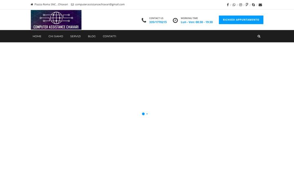Click the Lun - Ven: 08:30 - 19:30 hours
This screenshot has width=294, height=184.
197,22
